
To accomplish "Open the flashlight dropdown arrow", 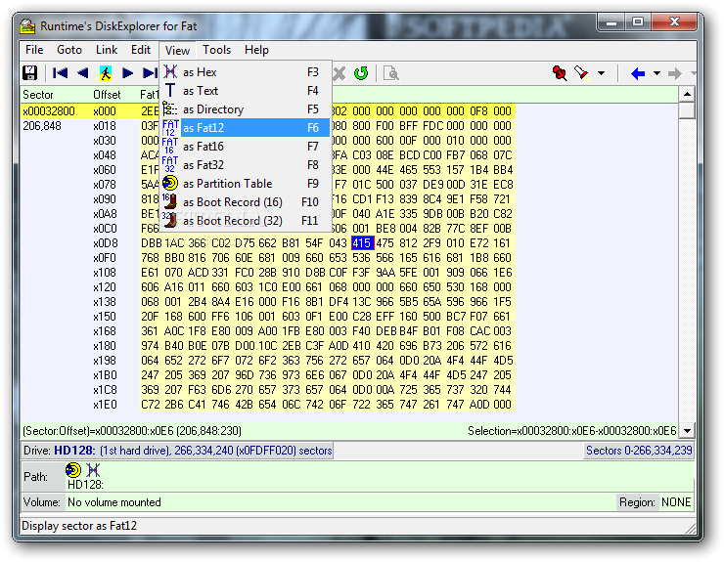I will (601, 73).
